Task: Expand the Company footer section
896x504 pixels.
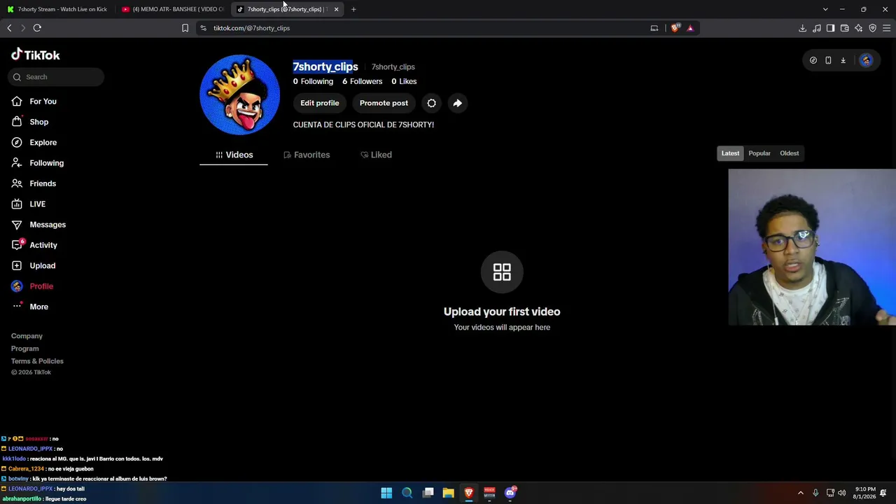Action: click(27, 336)
